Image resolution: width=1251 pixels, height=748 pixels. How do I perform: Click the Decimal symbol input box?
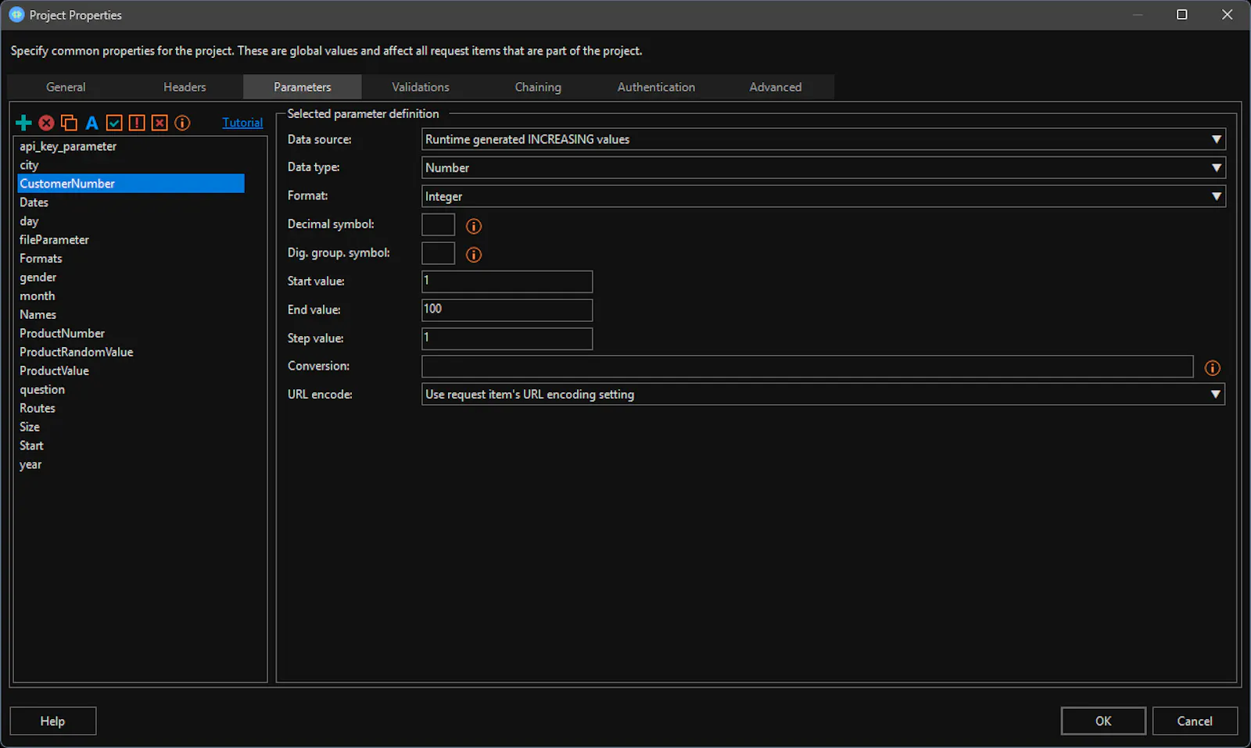[438, 225]
